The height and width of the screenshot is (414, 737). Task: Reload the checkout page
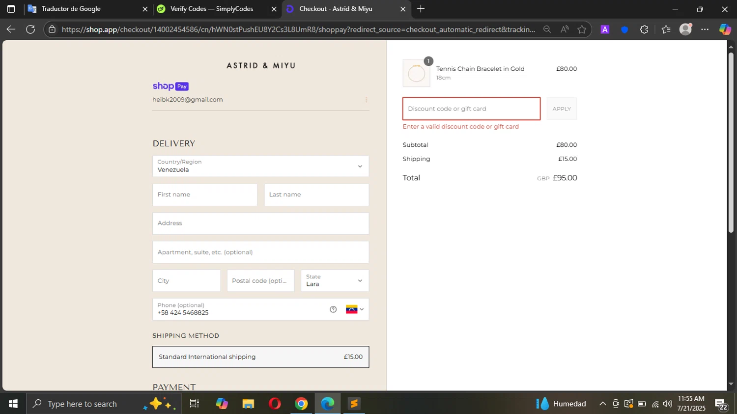[x=30, y=29]
